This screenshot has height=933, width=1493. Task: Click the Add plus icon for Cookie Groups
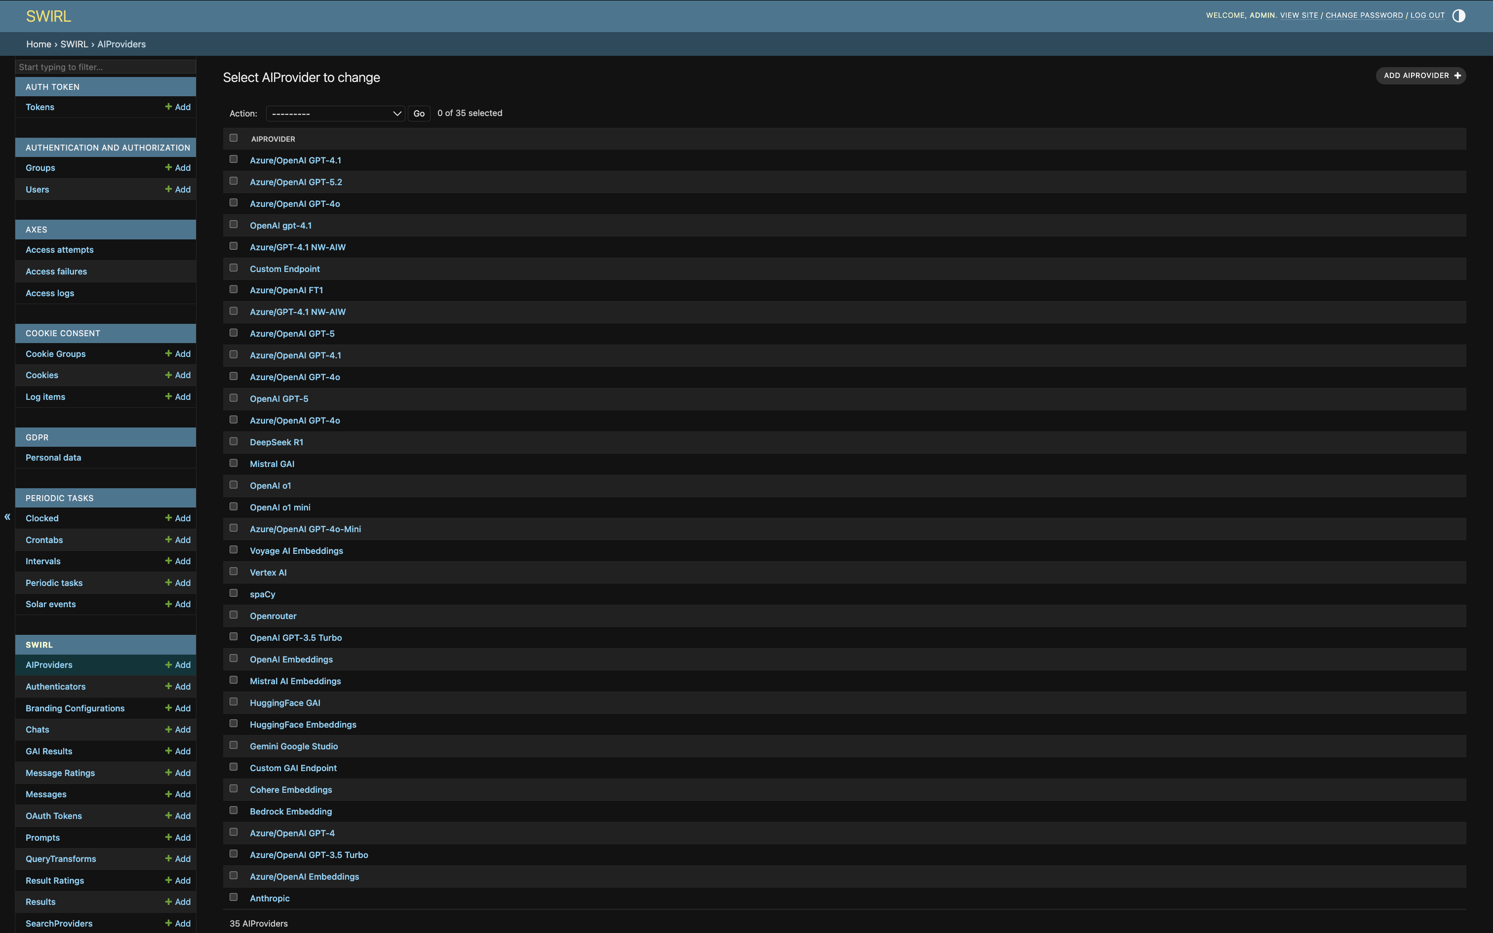(x=168, y=353)
